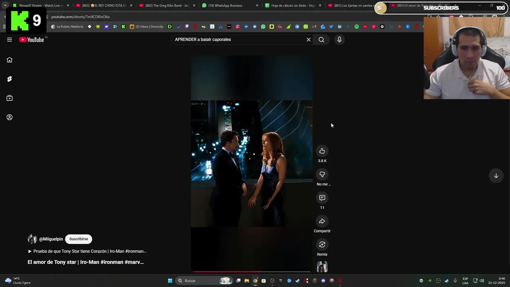Screen dimensions: 510x287
Task: Open the Telegram bookmark icon
Action: pyautogui.click(x=297, y=27)
